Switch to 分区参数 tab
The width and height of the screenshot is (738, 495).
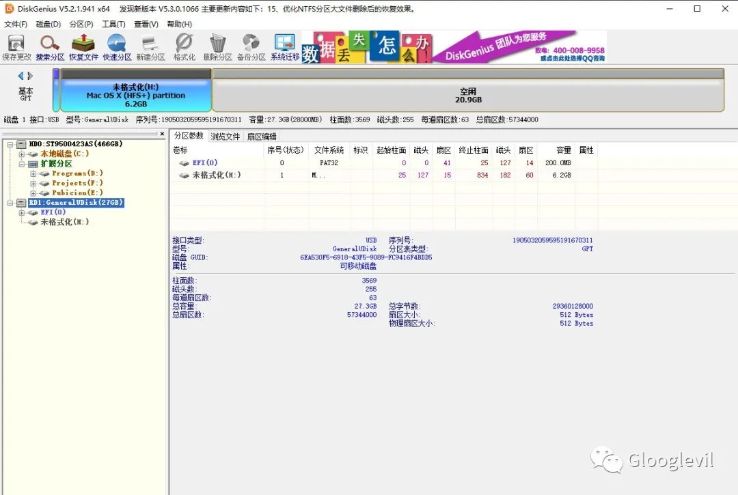pos(189,136)
